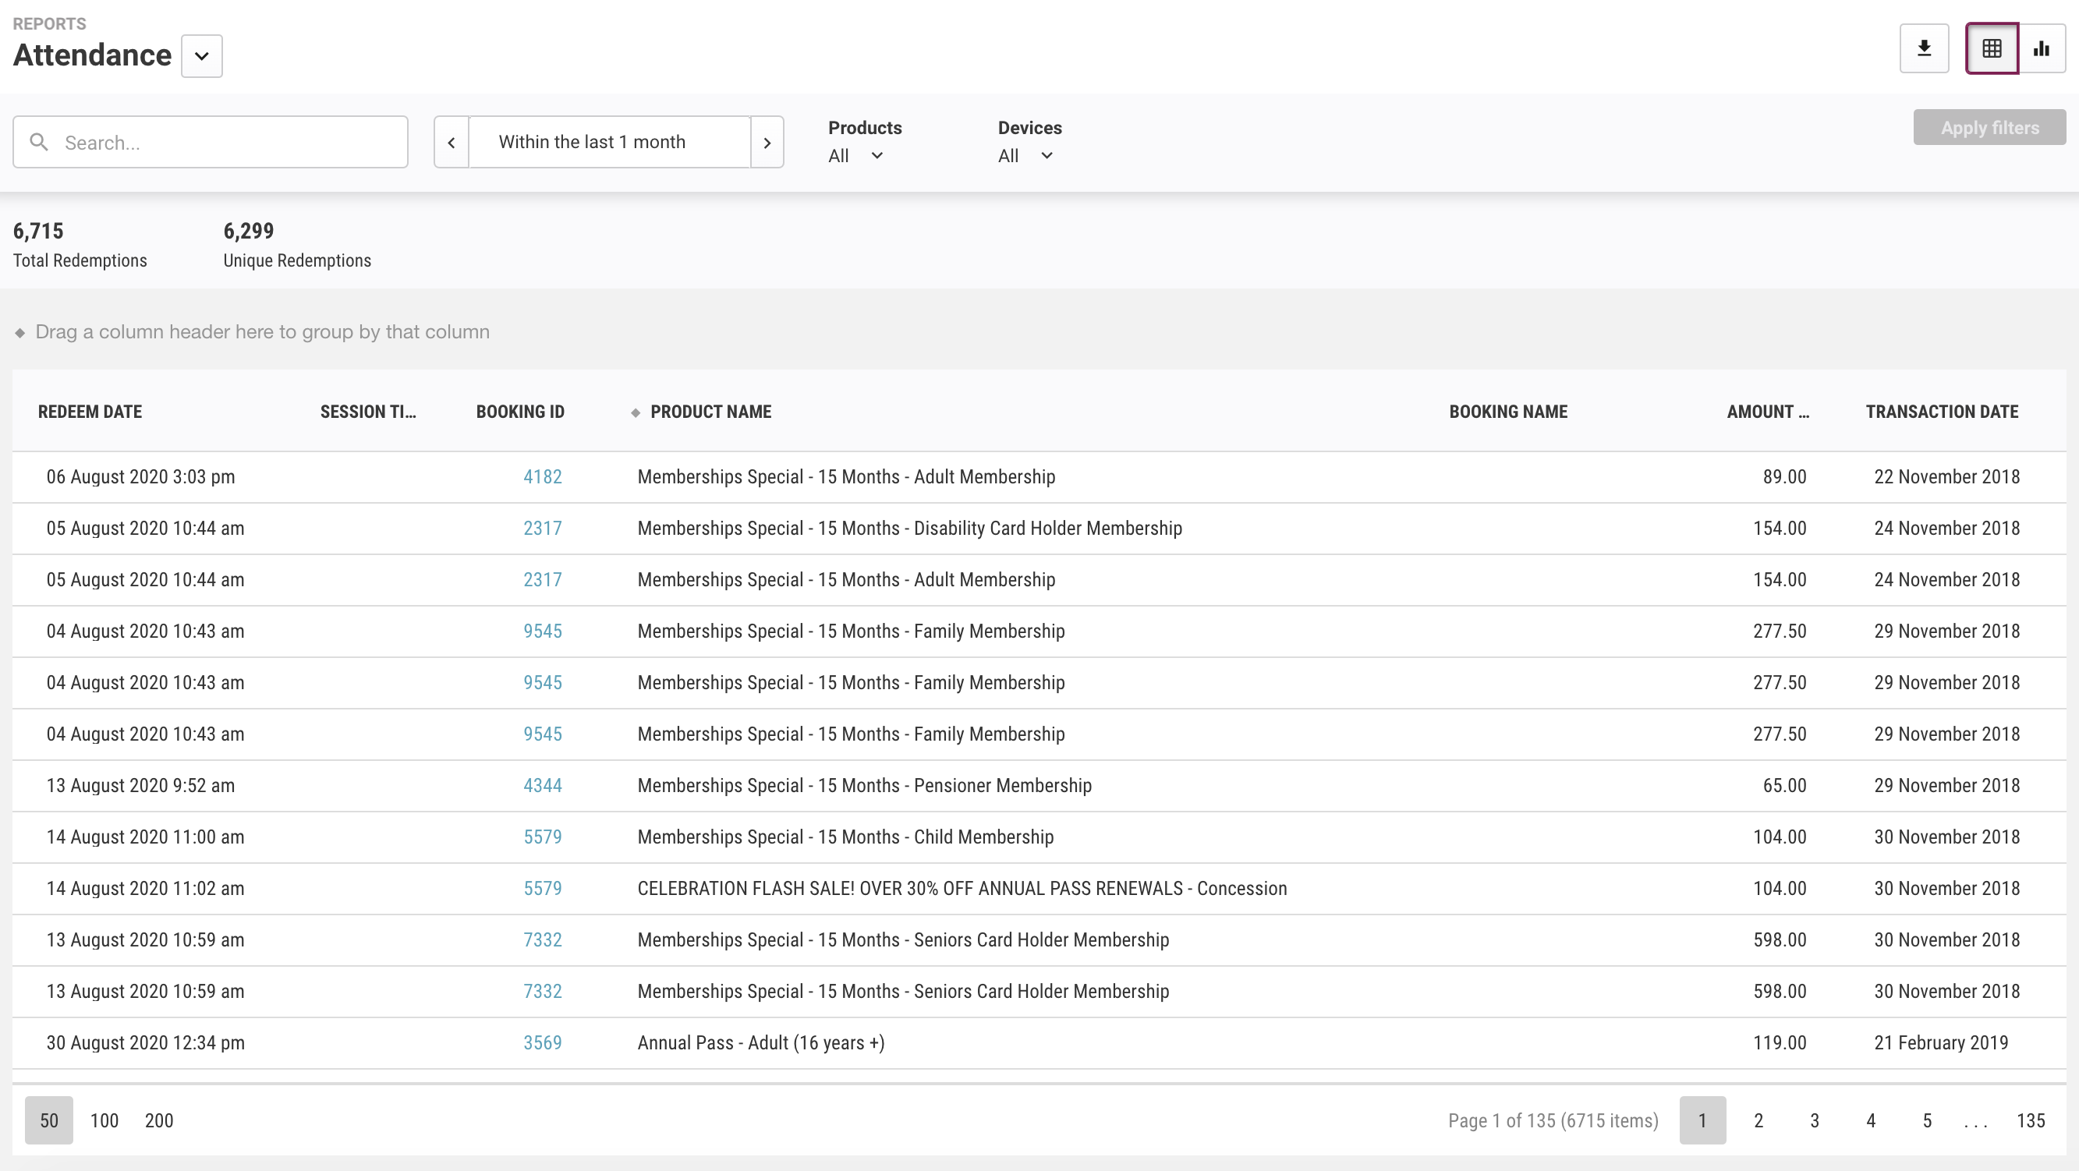
Task: Expand the Devices filter dropdown
Action: pyautogui.click(x=1025, y=156)
